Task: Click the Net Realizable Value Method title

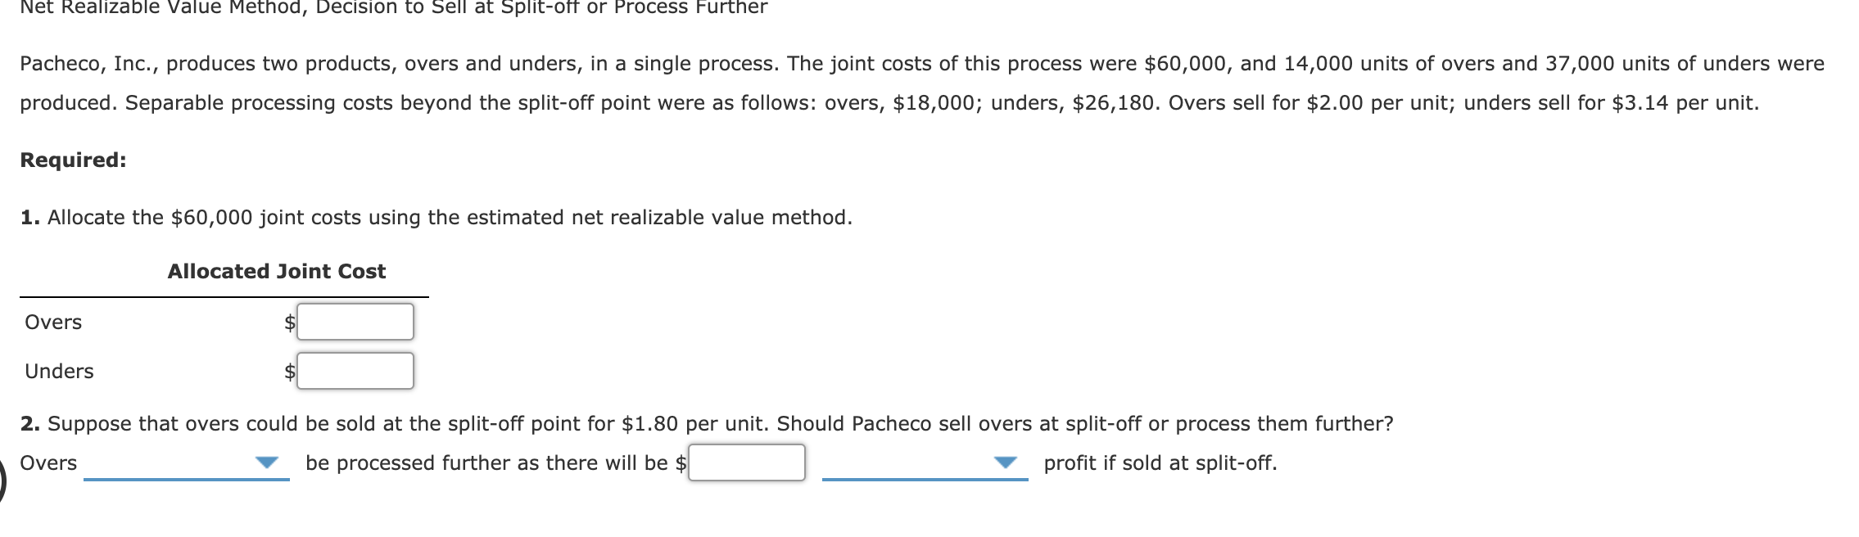Action: pos(393,8)
